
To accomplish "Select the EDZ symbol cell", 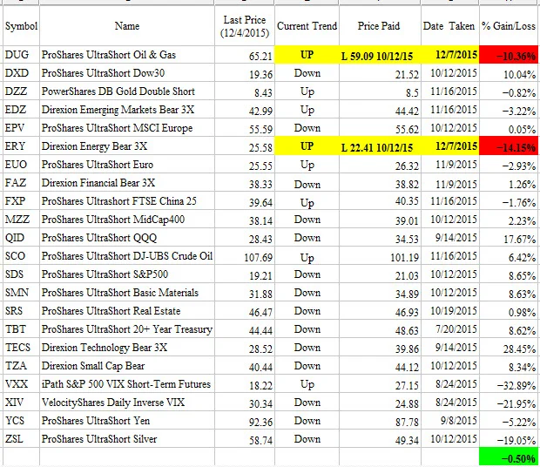I will (21, 110).
